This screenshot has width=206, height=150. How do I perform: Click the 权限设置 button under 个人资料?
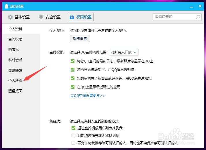point(80,39)
